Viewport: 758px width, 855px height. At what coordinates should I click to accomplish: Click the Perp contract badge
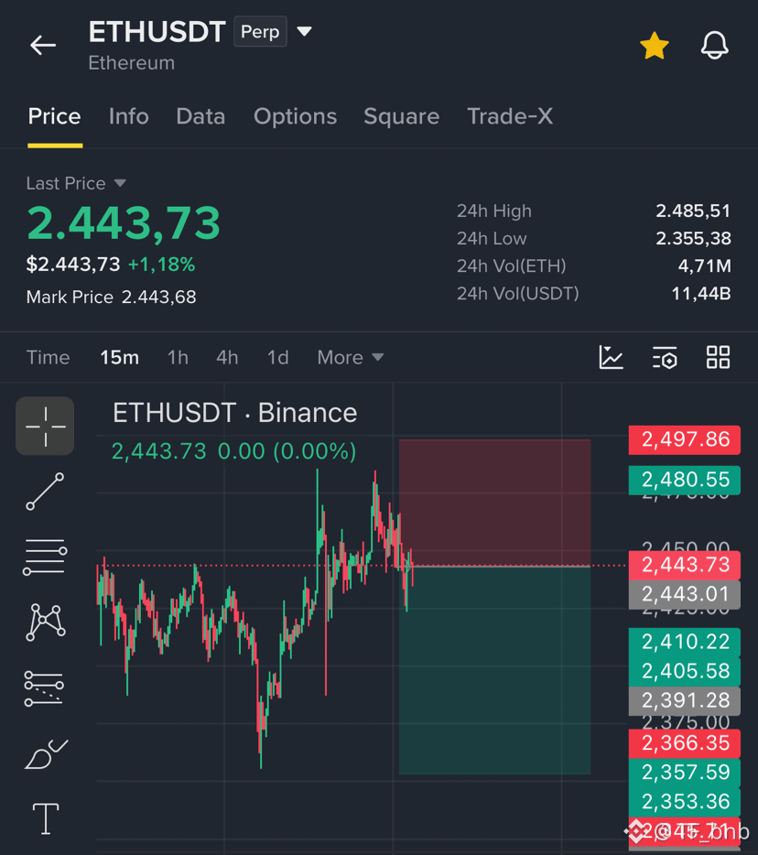260,32
